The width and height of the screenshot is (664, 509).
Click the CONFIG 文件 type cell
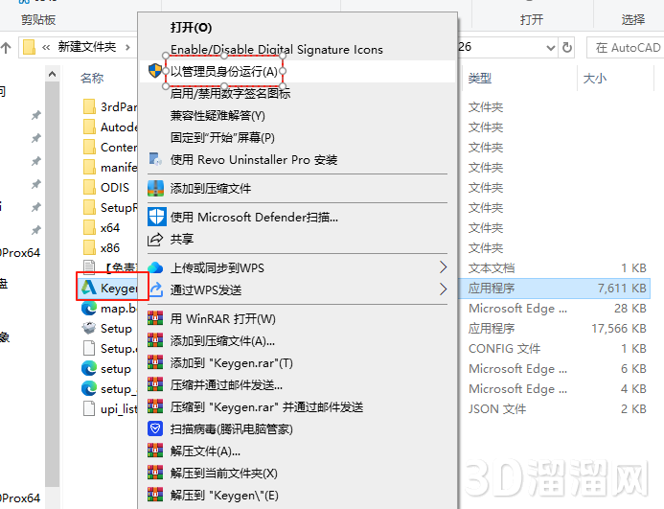(x=504, y=348)
